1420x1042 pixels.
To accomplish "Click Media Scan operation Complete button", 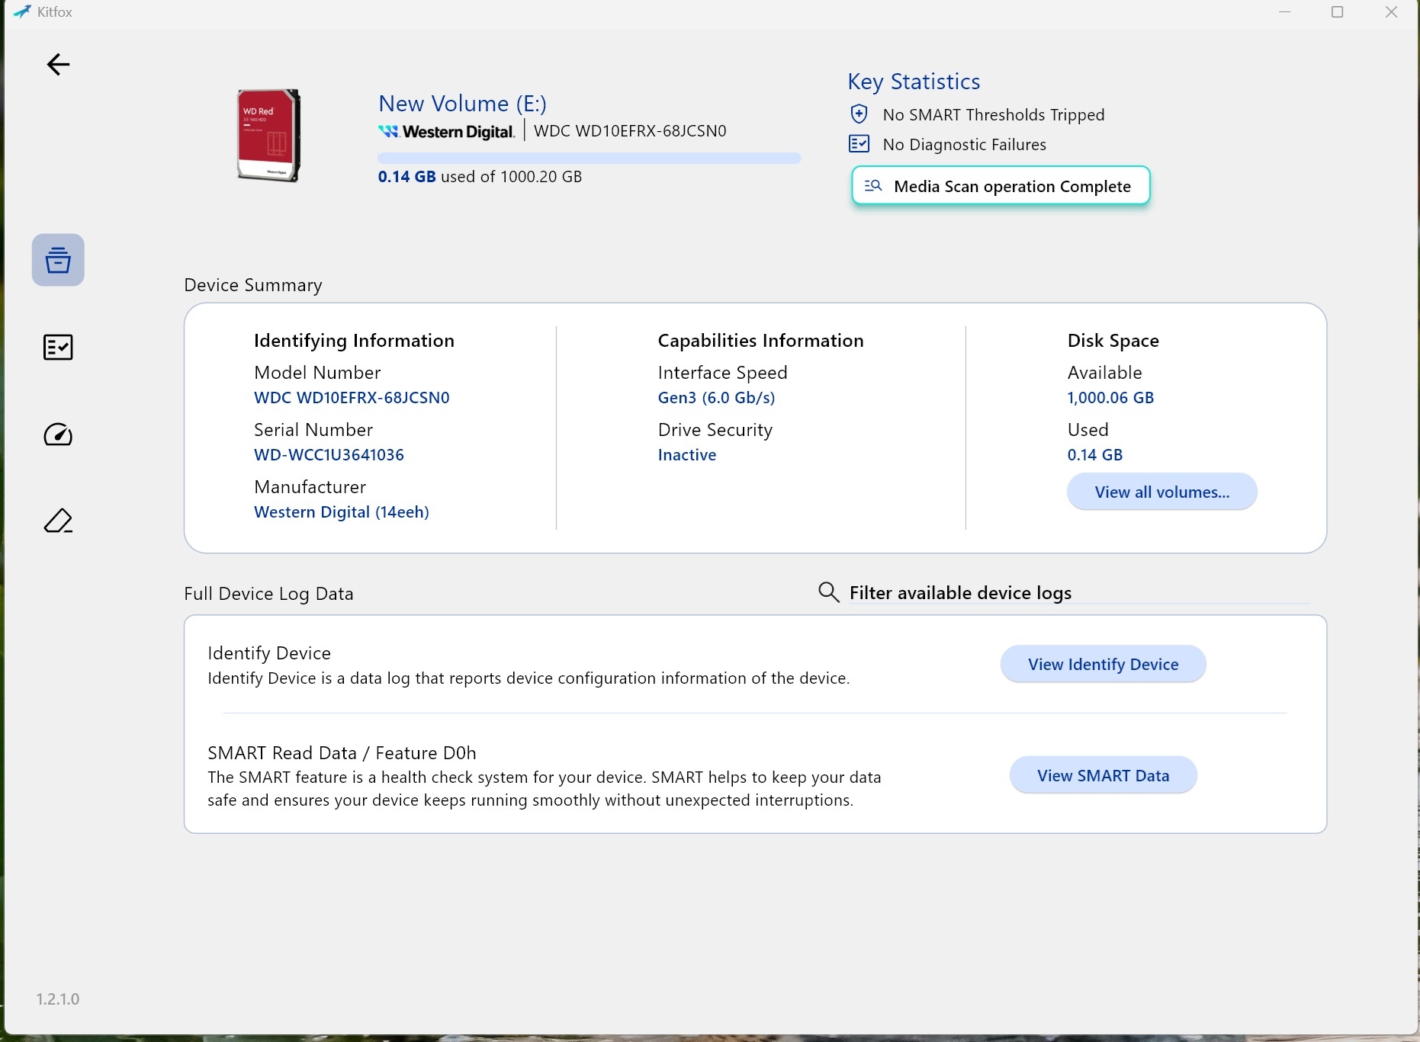I will pos(1001,186).
